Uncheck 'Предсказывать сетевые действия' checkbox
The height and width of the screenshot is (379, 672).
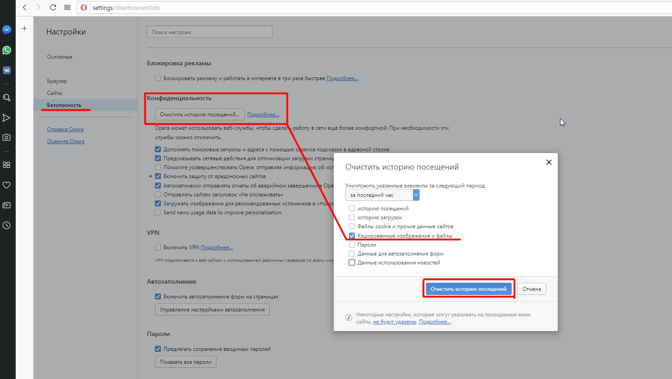(158, 158)
